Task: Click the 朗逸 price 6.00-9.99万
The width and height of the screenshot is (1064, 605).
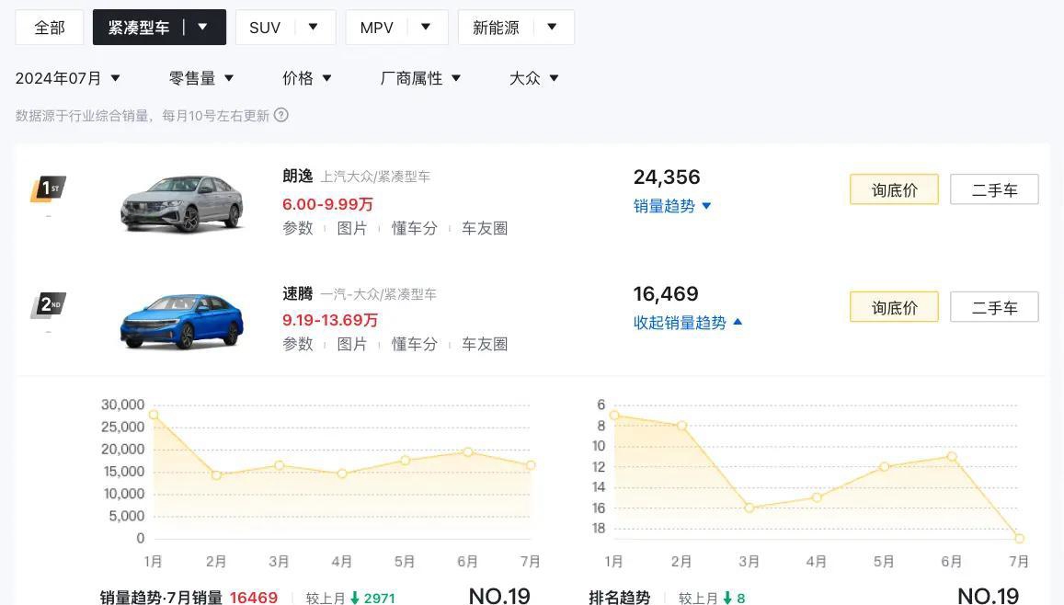Action: coord(327,204)
